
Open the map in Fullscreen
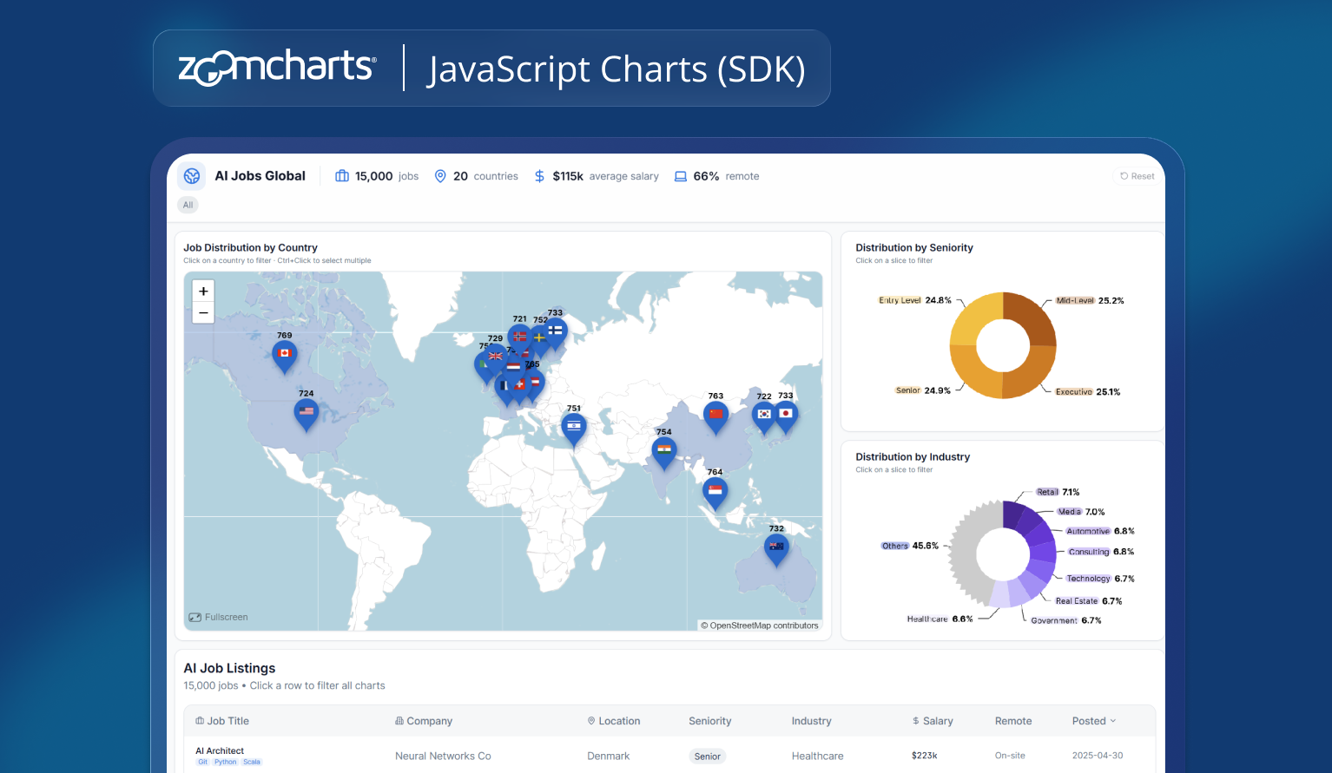coord(219,617)
